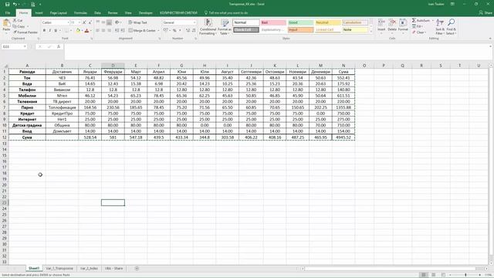
Task: Click the New Sheet plus icon
Action: click(137, 269)
